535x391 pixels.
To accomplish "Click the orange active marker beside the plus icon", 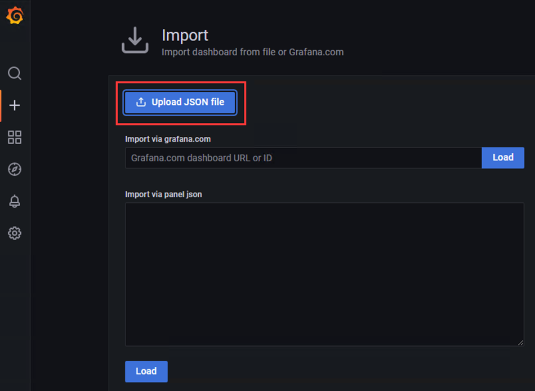I will coord(1,105).
